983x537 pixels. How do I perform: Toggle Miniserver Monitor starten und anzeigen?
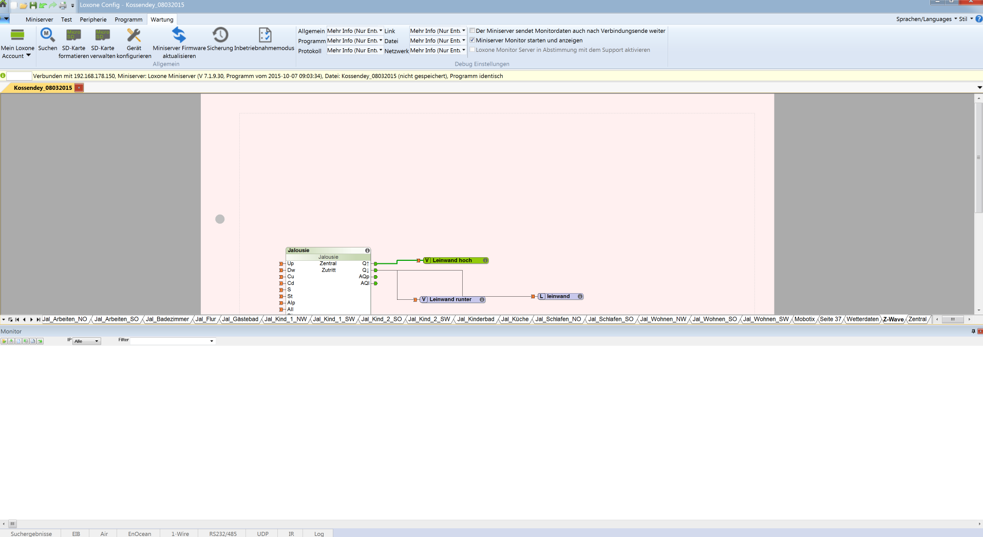(472, 40)
